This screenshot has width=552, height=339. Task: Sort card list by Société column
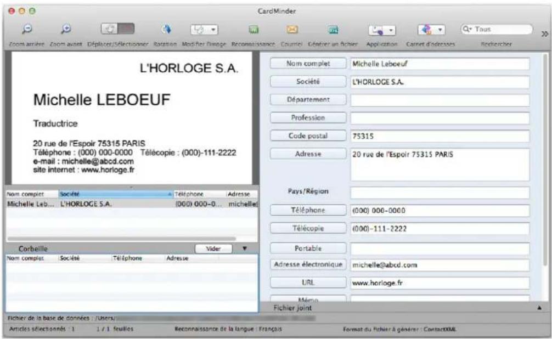coord(116,194)
